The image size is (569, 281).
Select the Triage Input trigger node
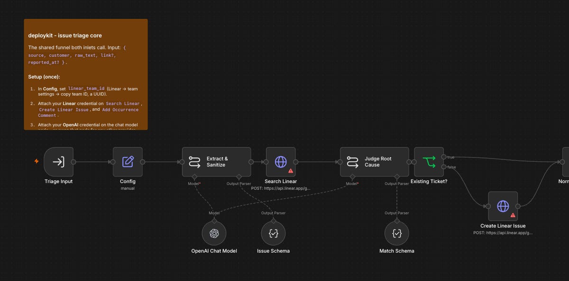(x=58, y=162)
